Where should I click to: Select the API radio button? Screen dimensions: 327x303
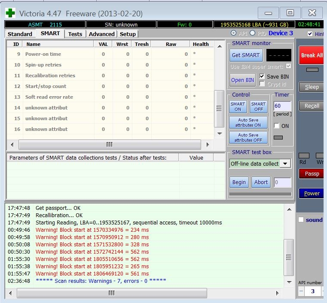[234, 33]
